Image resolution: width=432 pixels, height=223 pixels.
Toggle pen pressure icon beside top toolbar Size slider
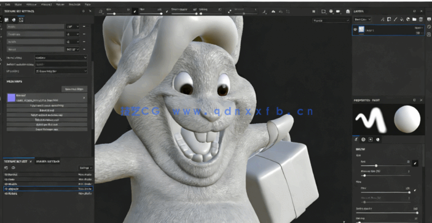[x=135, y=12]
